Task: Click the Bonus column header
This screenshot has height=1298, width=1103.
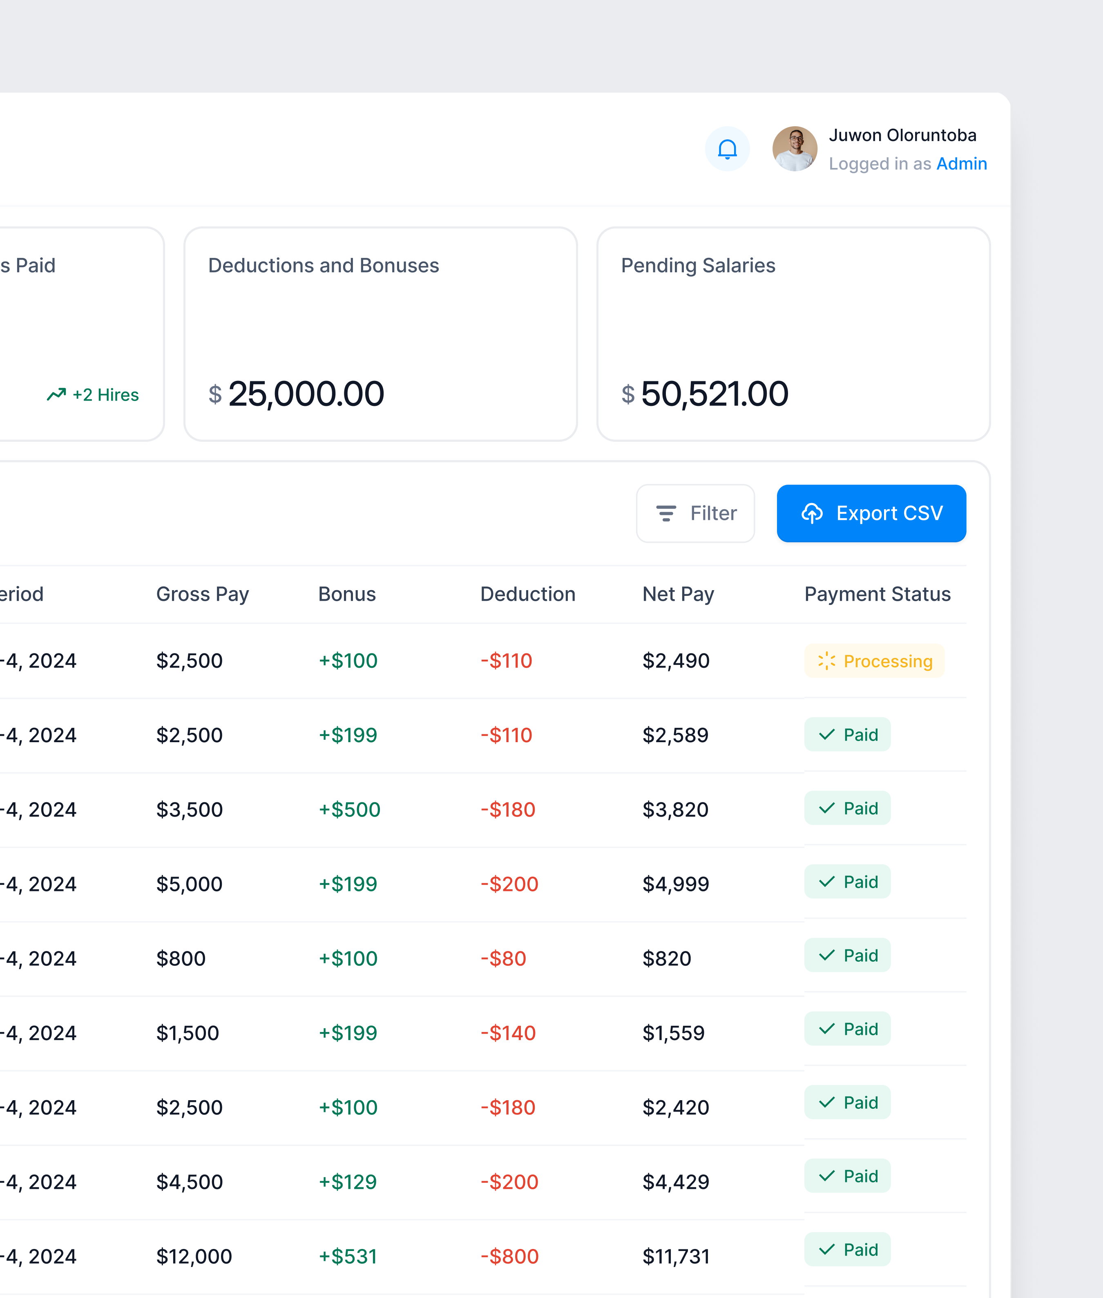Action: [x=347, y=594]
